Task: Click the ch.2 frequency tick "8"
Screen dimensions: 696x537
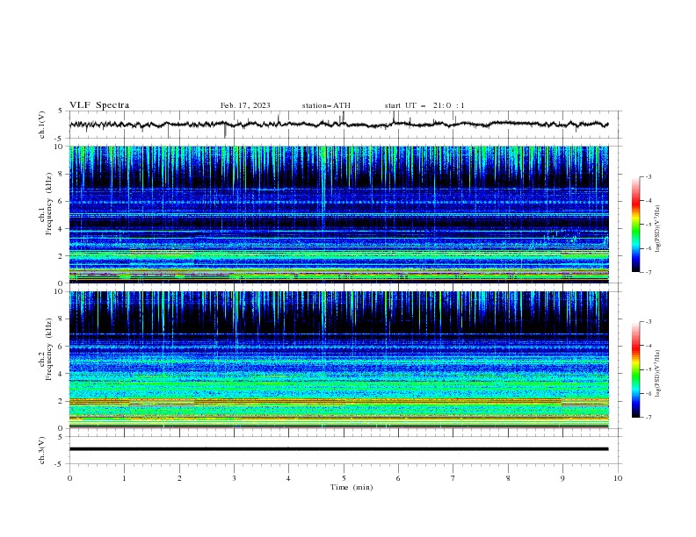Action: click(61, 319)
